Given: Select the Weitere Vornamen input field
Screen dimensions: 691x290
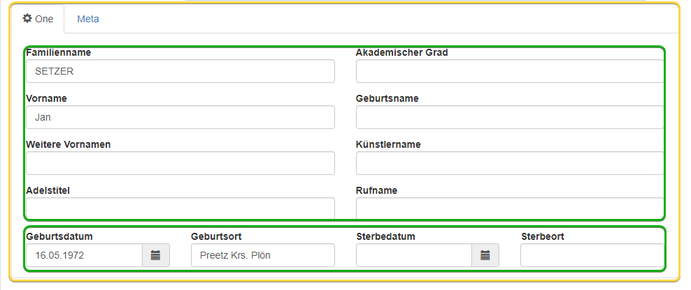Looking at the screenshot, I should click(x=180, y=163).
